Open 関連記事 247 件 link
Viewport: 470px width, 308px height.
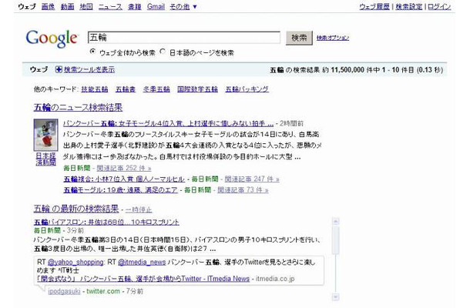252,179
